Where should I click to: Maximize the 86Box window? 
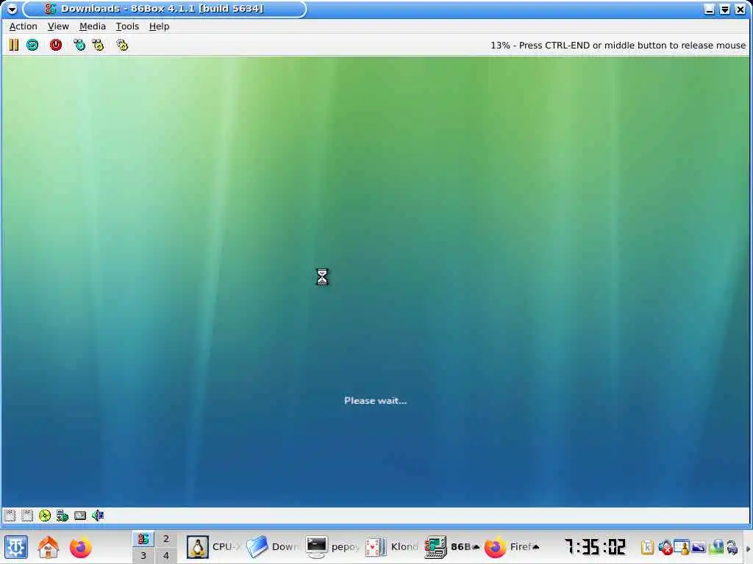(724, 9)
